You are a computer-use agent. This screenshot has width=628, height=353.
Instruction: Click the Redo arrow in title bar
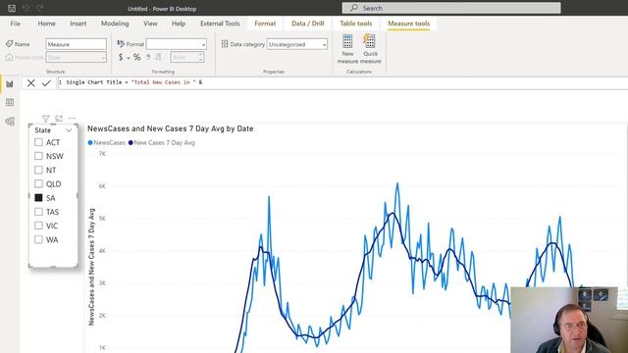coord(39,8)
